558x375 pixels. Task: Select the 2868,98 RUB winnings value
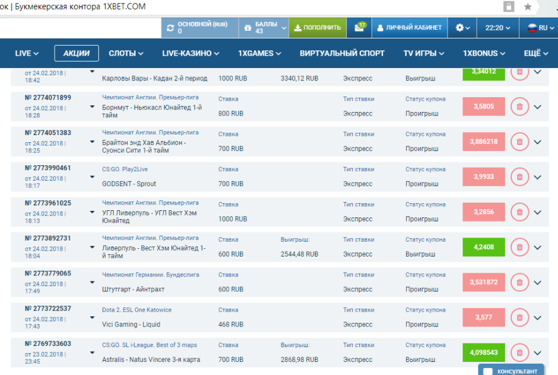tap(299, 360)
